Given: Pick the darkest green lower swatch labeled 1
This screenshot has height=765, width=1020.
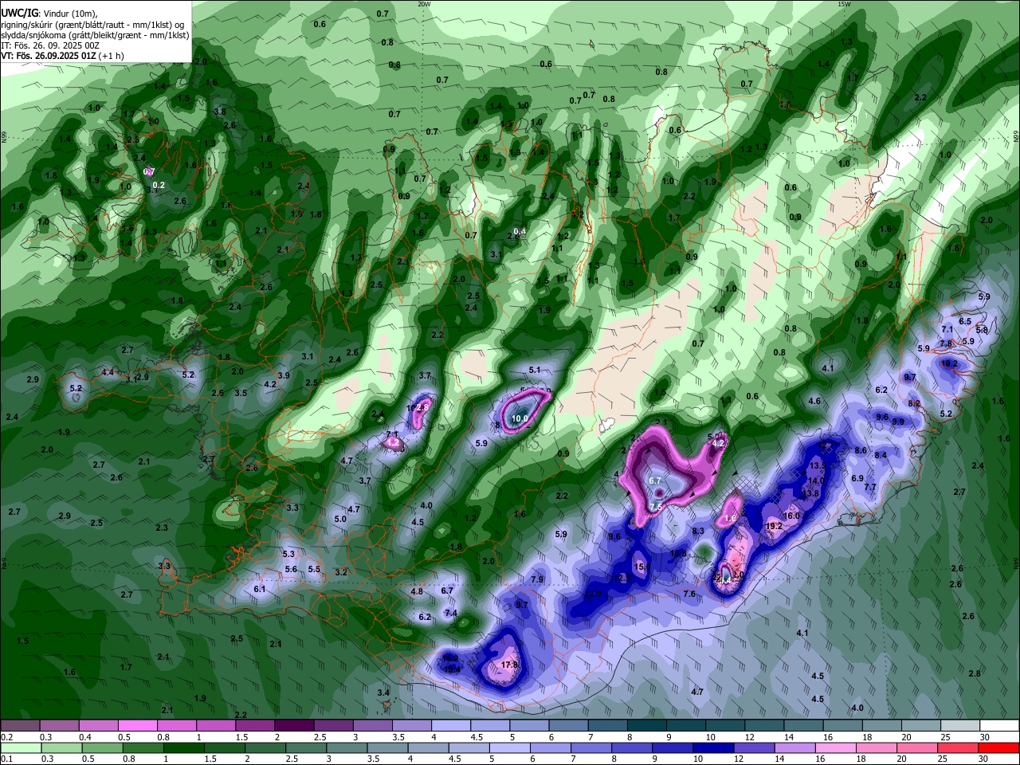Looking at the screenshot, I should point(183,747).
